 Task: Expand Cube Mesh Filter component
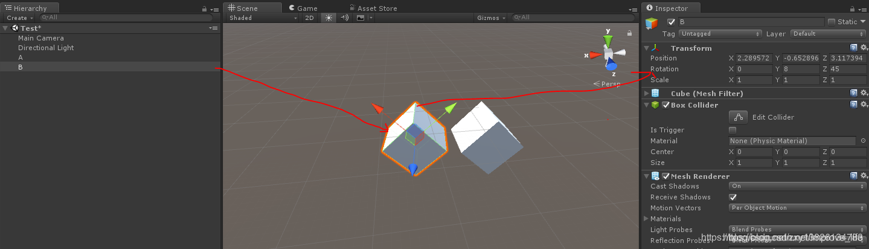pyautogui.click(x=647, y=93)
